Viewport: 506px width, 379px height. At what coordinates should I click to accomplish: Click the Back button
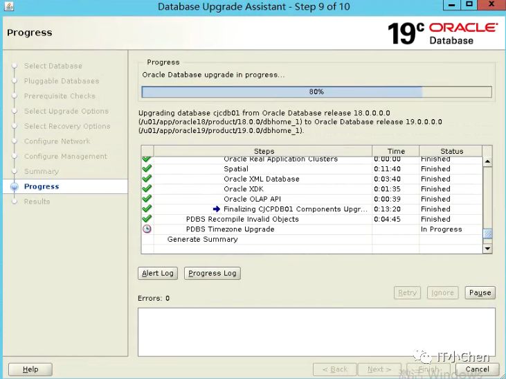click(334, 369)
